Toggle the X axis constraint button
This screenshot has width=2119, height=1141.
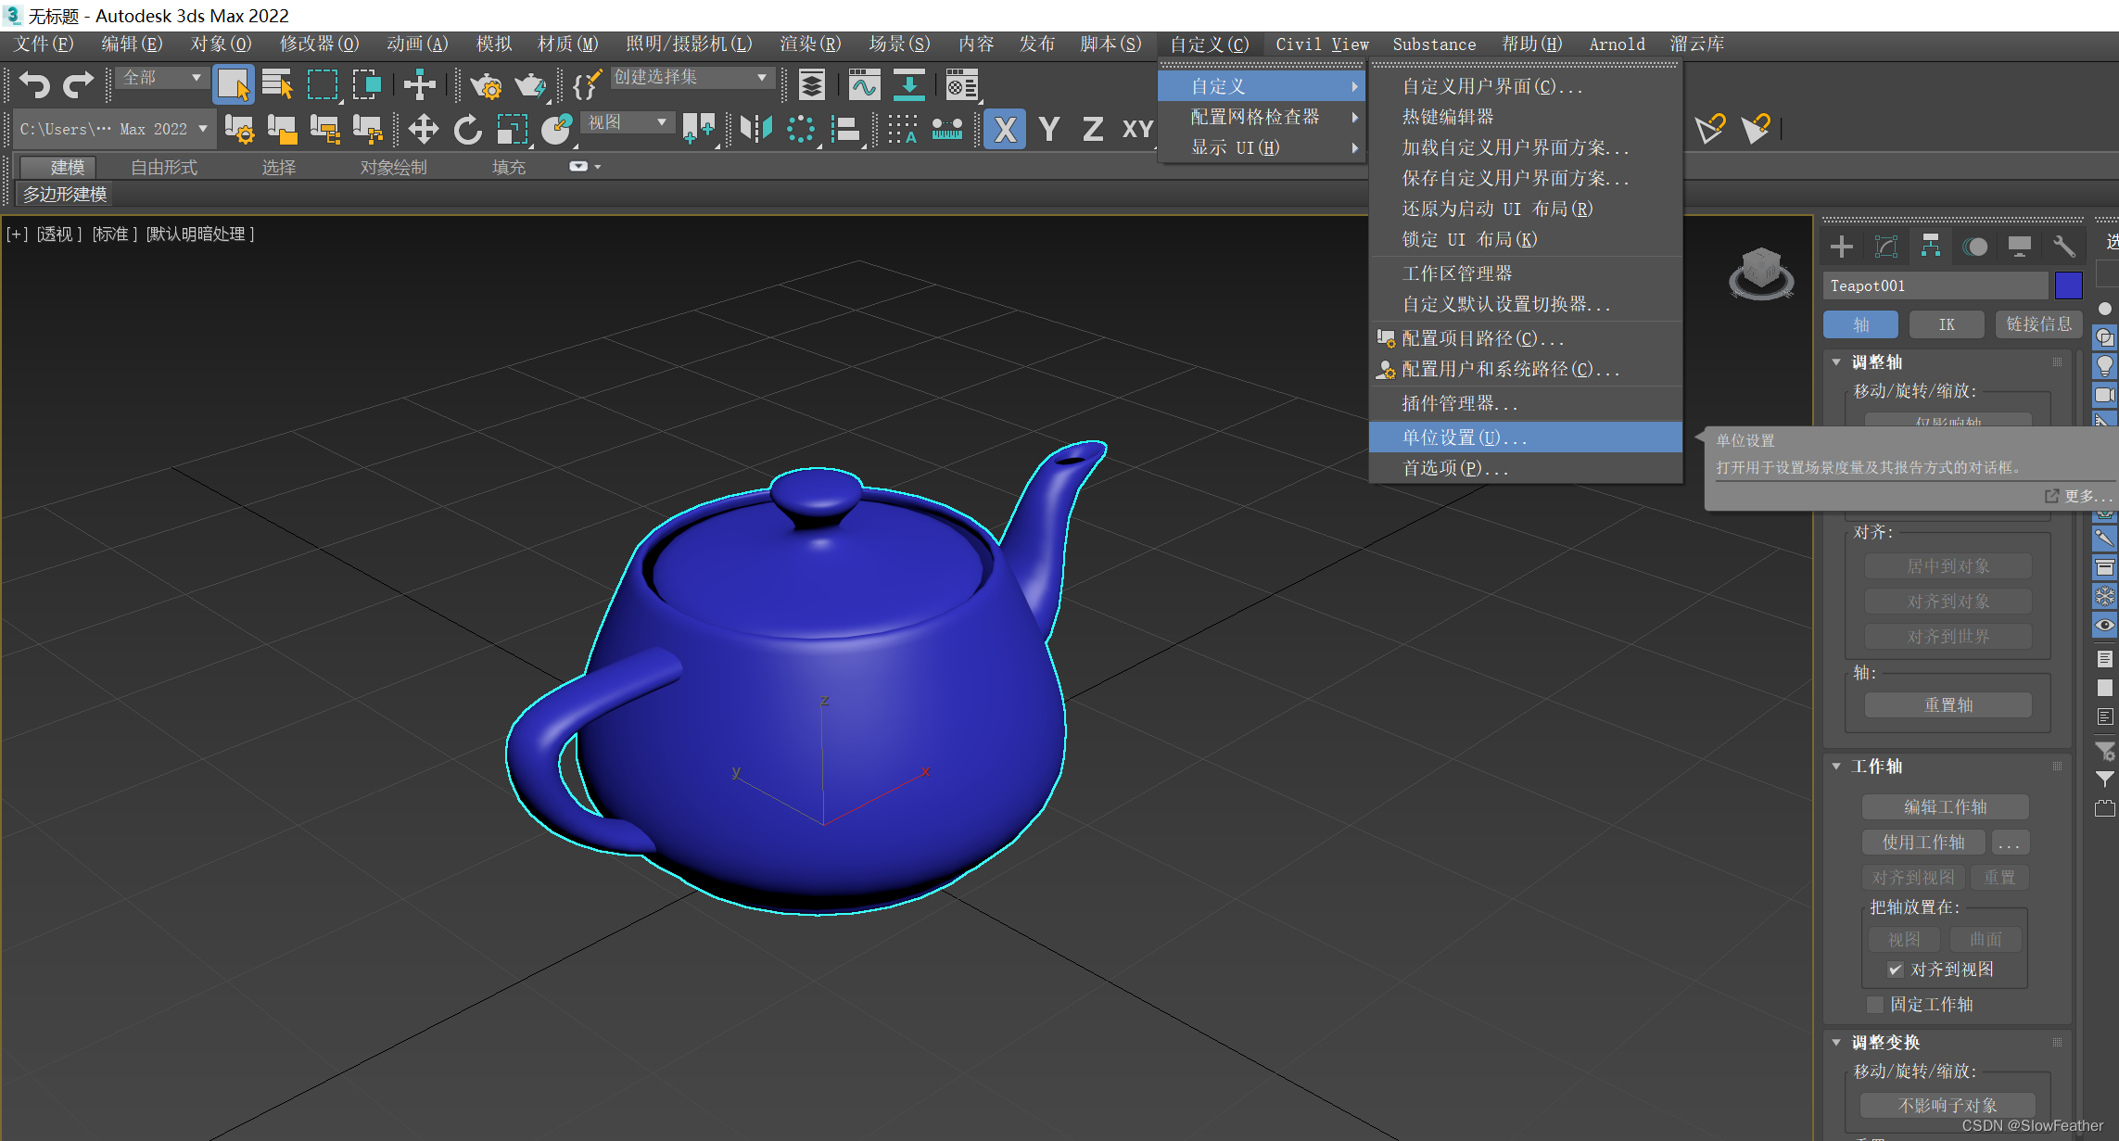click(1005, 129)
